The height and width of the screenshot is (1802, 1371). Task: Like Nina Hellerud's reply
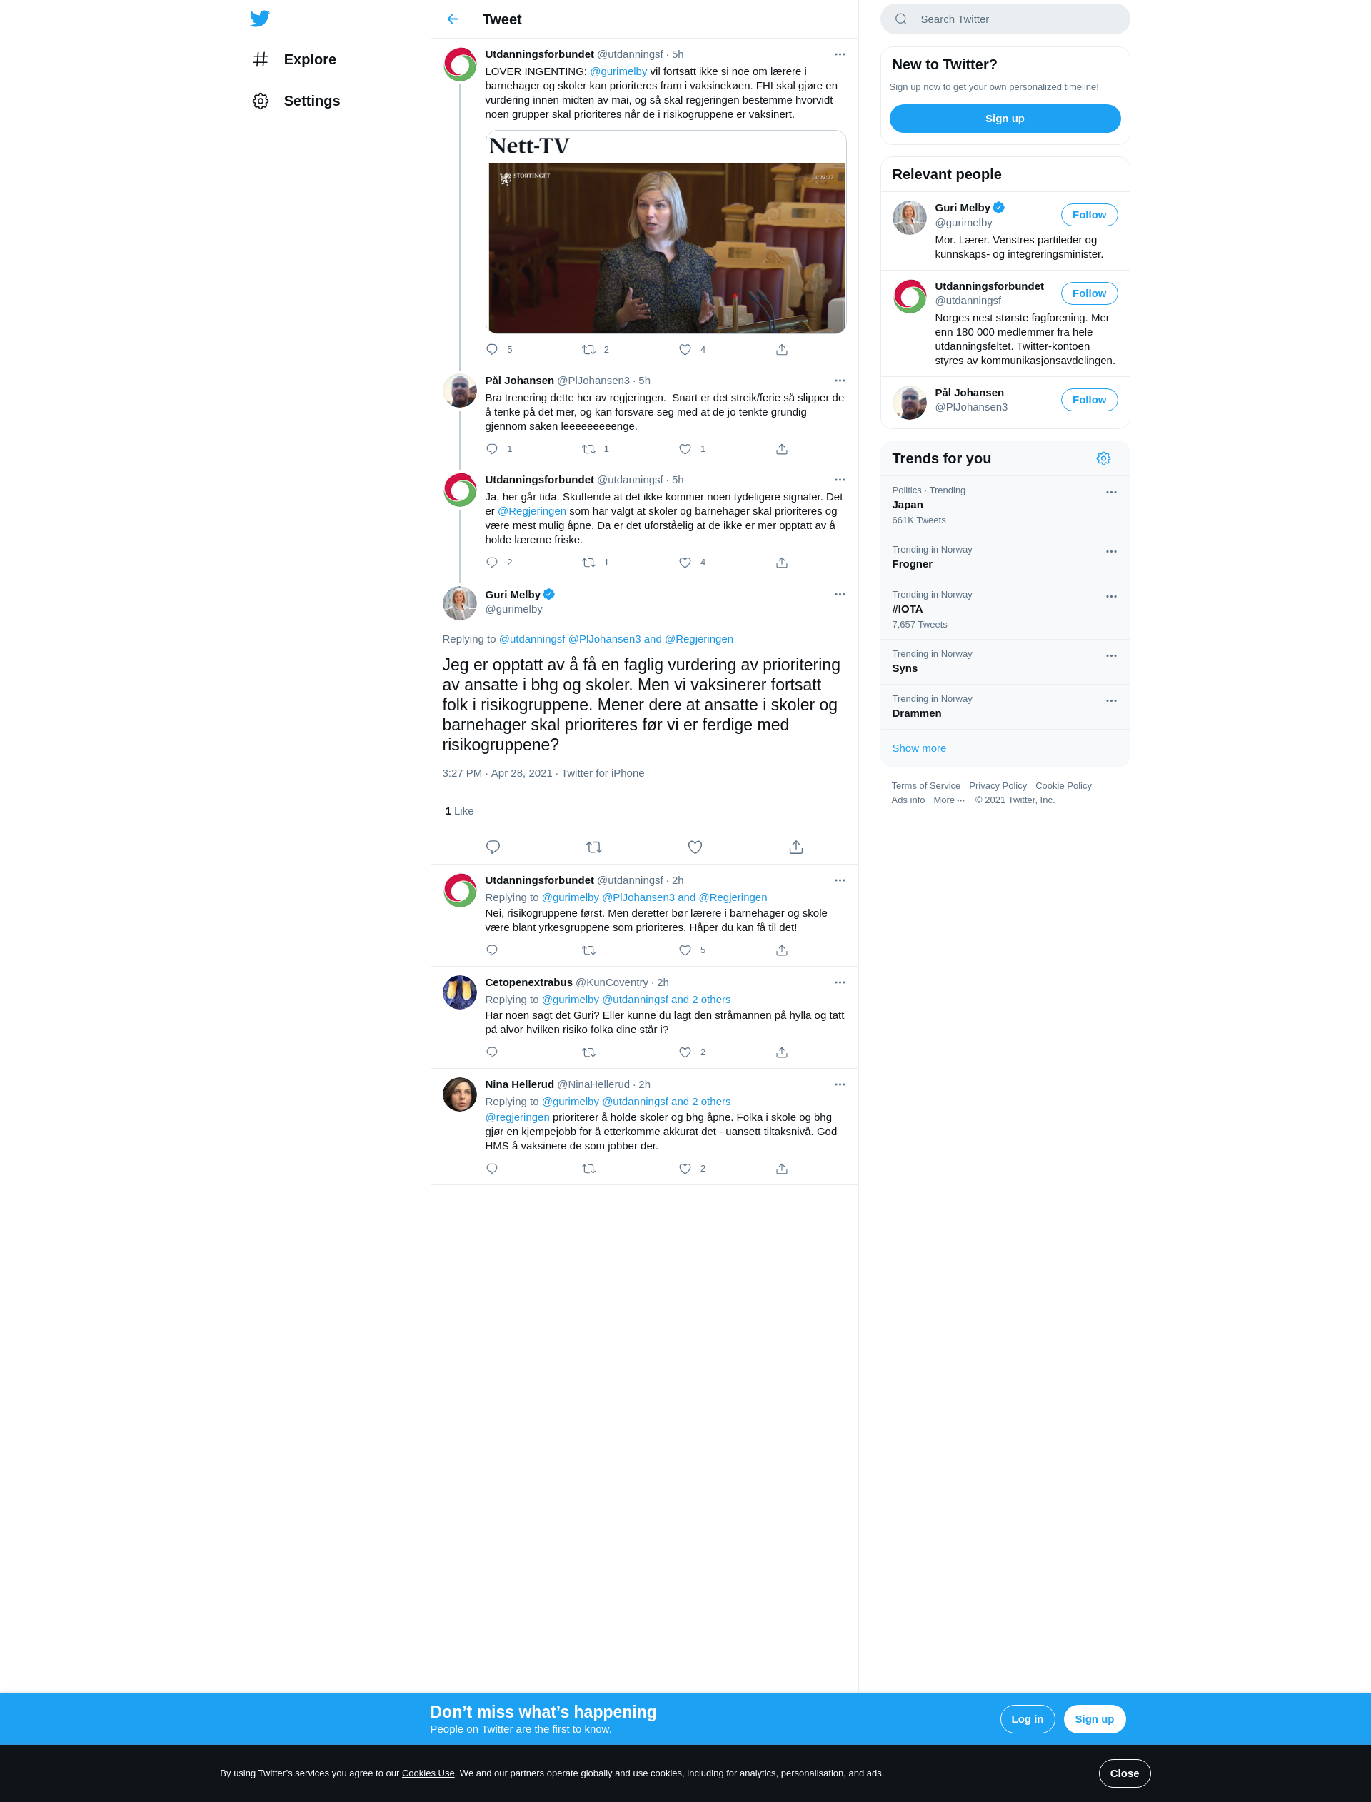click(685, 1168)
